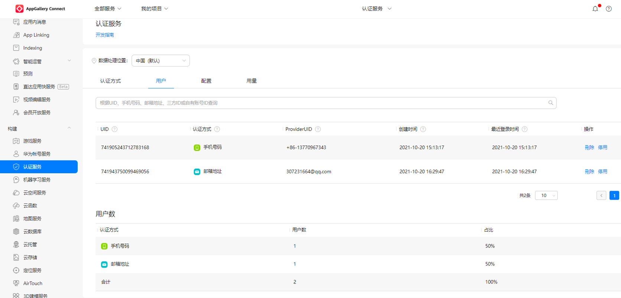Open the notification bell icon
Viewport: 621px width, 298px height.
click(x=595, y=9)
